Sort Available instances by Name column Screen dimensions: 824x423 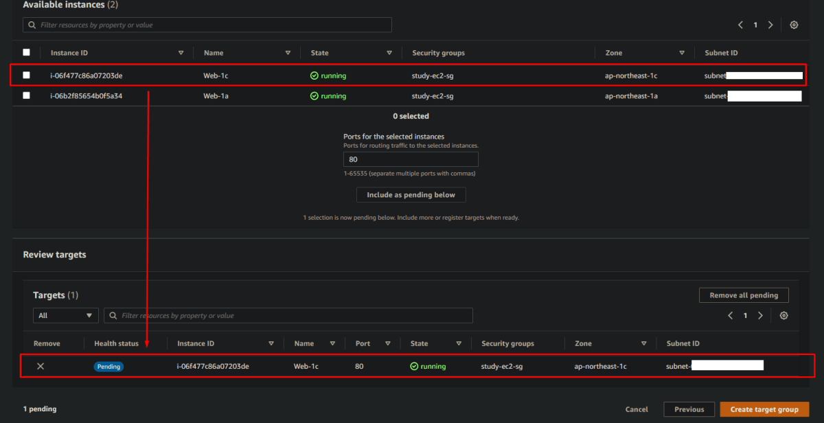point(288,53)
